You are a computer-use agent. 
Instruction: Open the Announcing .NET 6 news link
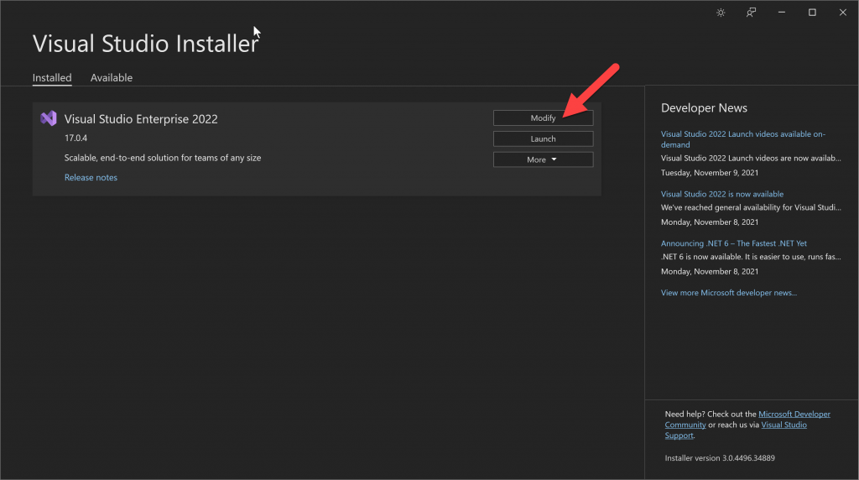pyautogui.click(x=733, y=243)
